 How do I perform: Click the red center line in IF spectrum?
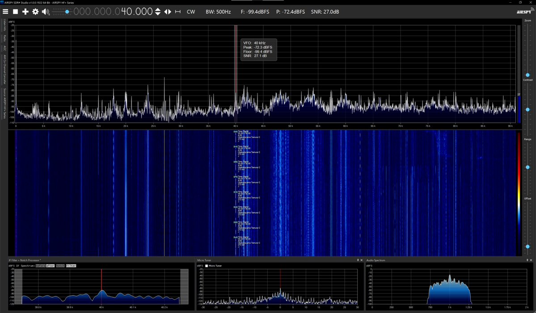pos(101,286)
